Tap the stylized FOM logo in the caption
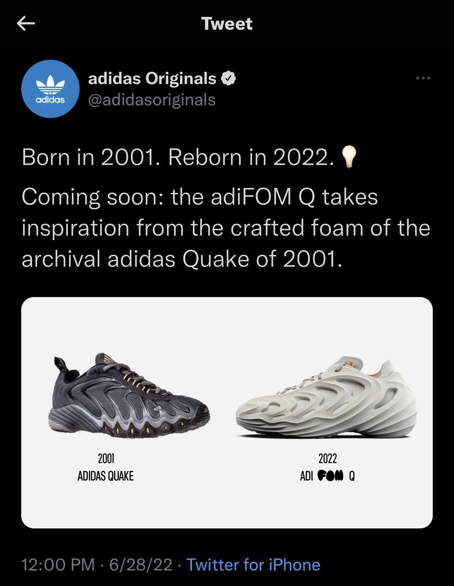Image resolution: width=454 pixels, height=586 pixels. click(x=331, y=476)
